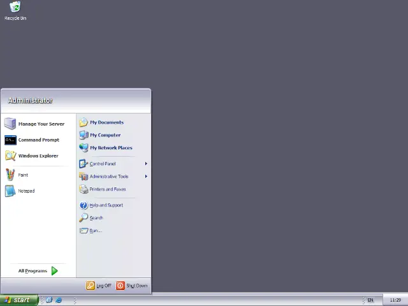Click the green start button
This screenshot has width=408, height=306.
coord(19,300)
